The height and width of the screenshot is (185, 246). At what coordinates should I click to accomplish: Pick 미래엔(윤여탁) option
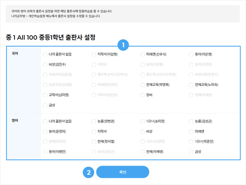pos(94,85)
